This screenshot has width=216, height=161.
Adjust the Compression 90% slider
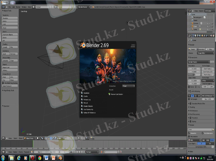(201, 147)
